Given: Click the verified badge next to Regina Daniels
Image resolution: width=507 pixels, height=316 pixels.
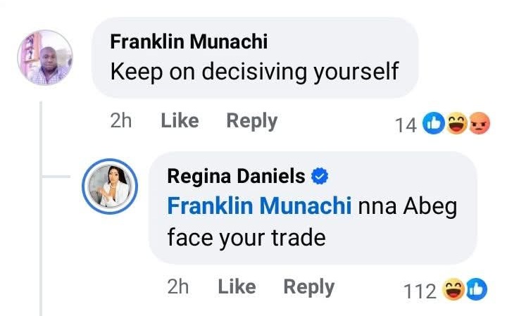Looking at the screenshot, I should click(320, 175).
